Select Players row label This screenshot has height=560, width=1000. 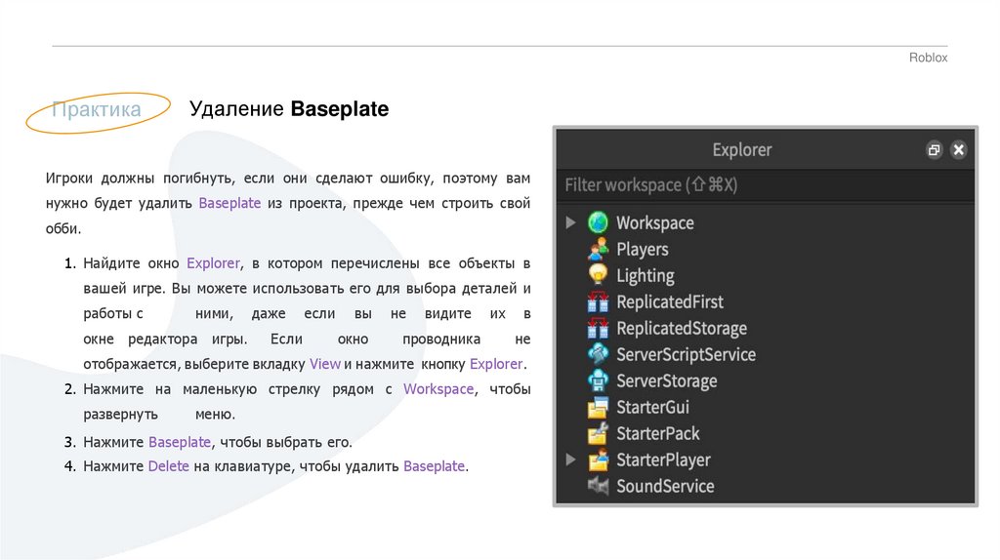click(642, 249)
